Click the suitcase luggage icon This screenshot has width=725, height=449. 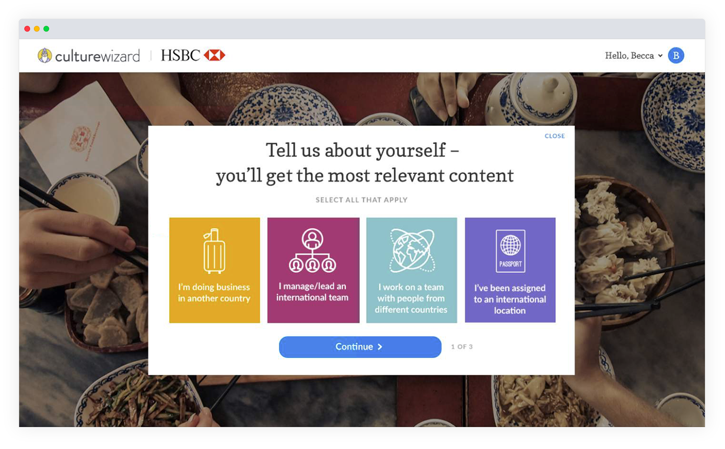click(214, 251)
